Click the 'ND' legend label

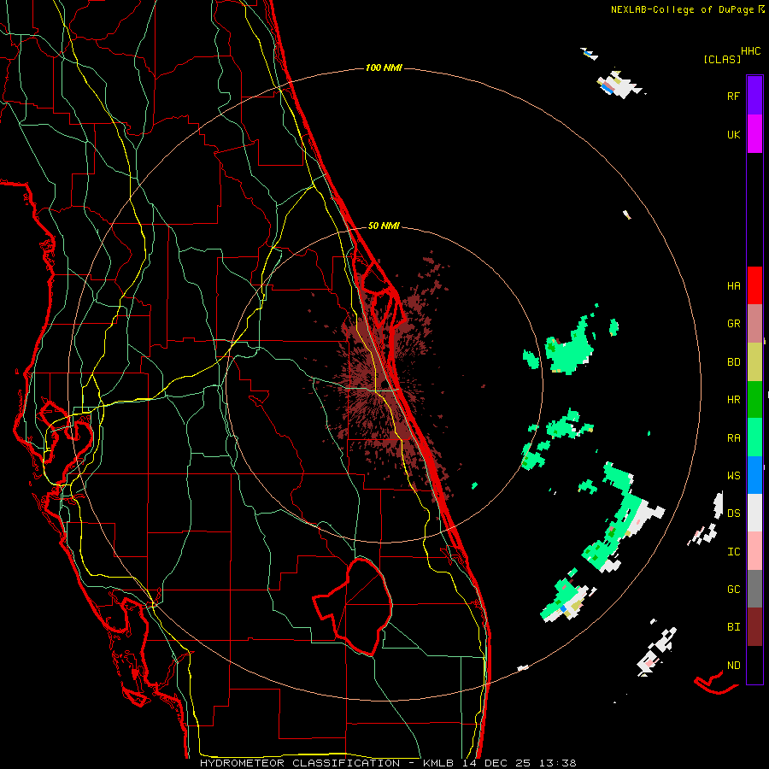click(733, 666)
